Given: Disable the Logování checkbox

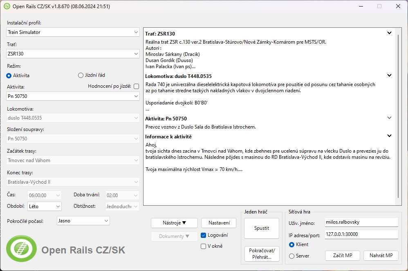Looking at the screenshot, I should click(x=204, y=235).
